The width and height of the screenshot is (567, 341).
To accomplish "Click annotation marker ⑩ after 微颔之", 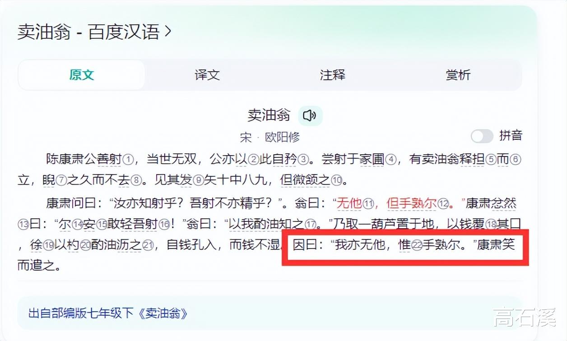I will point(336,181).
